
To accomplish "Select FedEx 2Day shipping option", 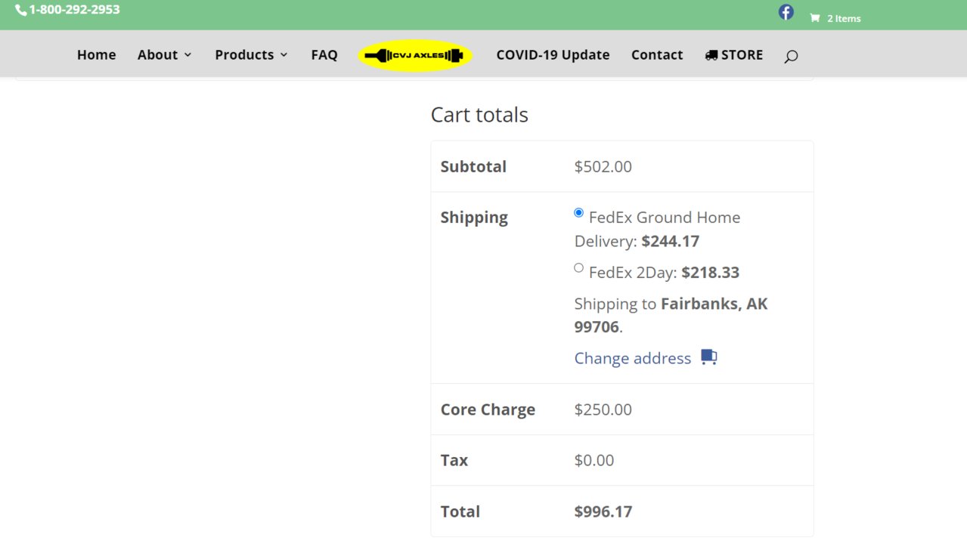I will pos(579,267).
